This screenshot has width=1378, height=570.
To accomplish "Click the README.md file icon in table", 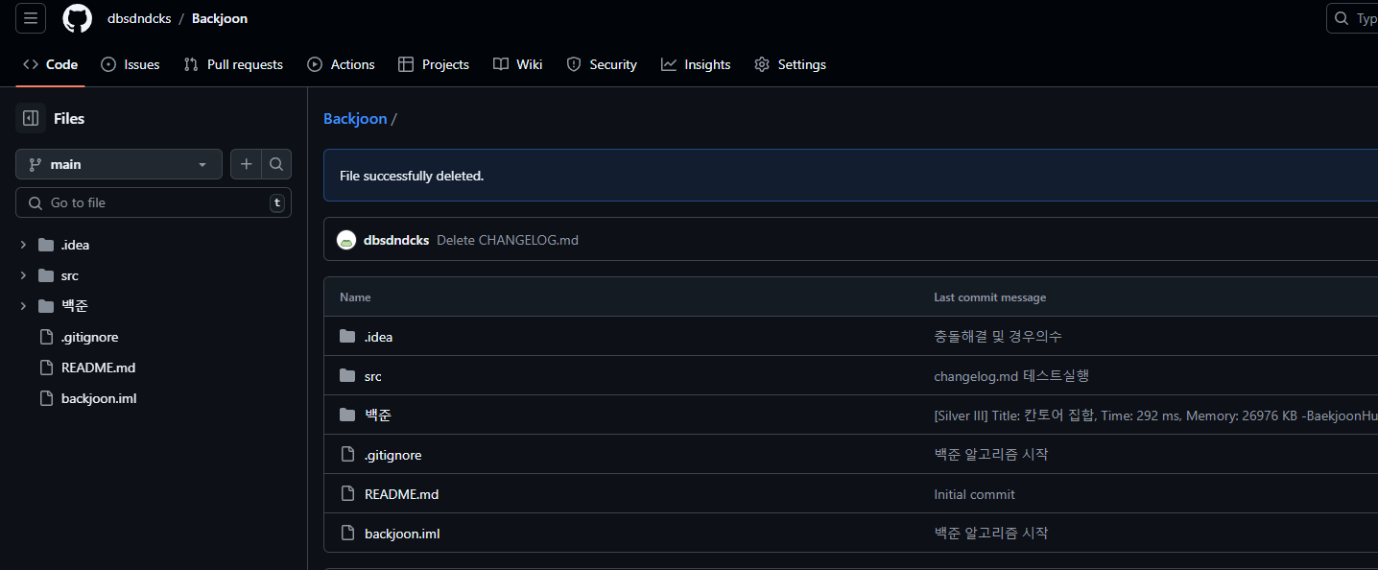I will point(347,494).
